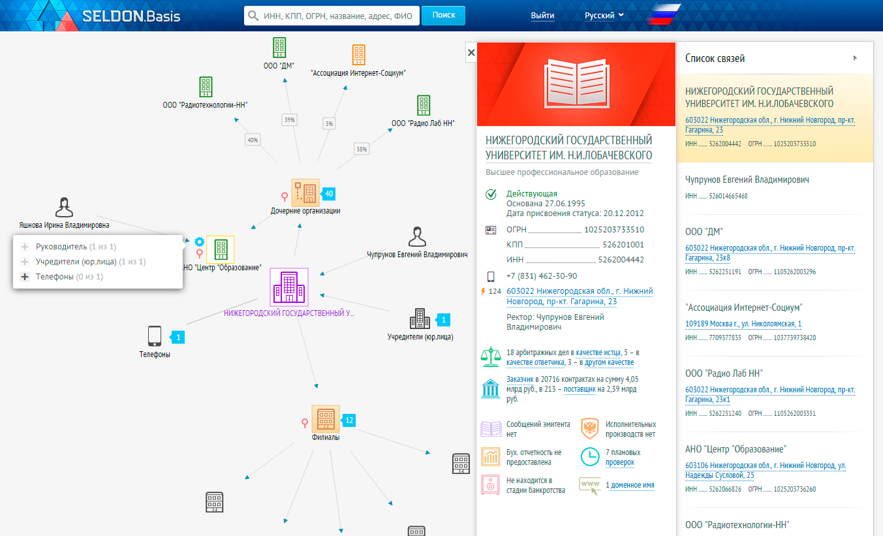Click the chart icon for Бух. отчетность
The image size is (883, 536).
(490, 456)
